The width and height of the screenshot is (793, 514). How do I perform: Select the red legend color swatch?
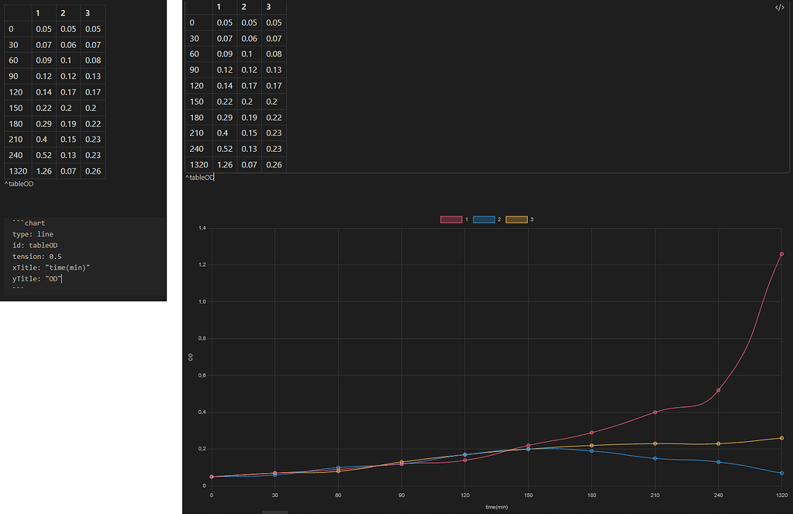pyautogui.click(x=450, y=219)
